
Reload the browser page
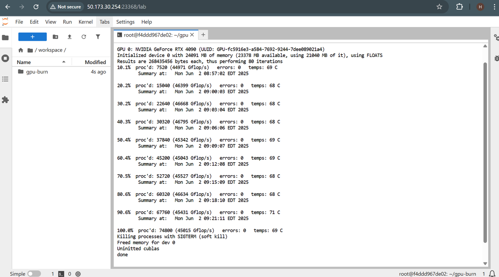(36, 7)
